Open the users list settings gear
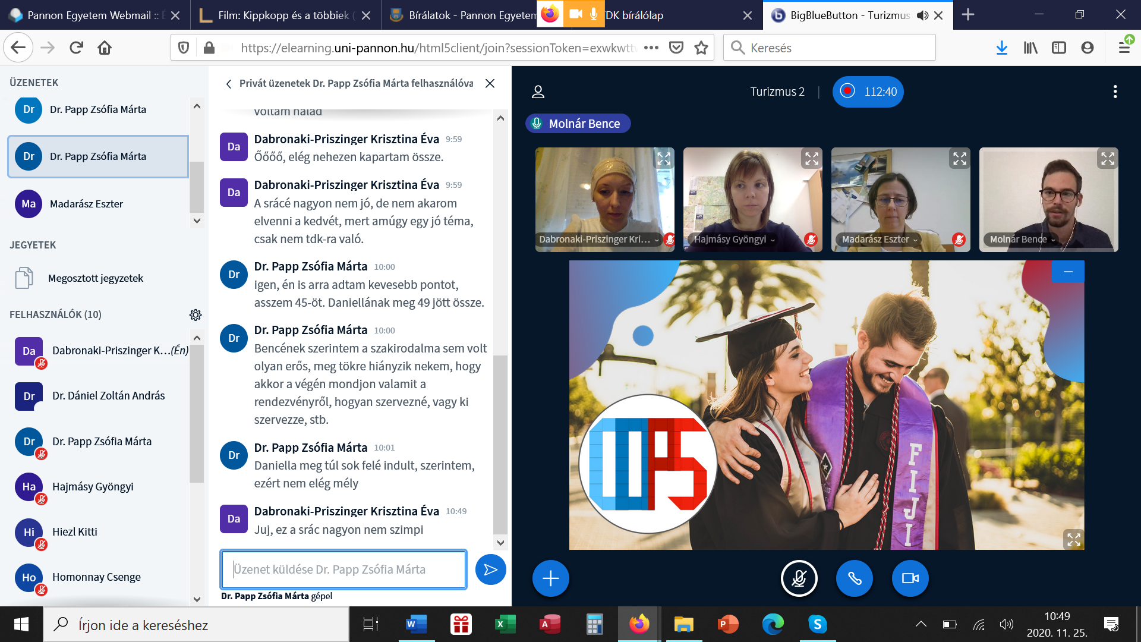Image resolution: width=1141 pixels, height=642 pixels. [196, 314]
